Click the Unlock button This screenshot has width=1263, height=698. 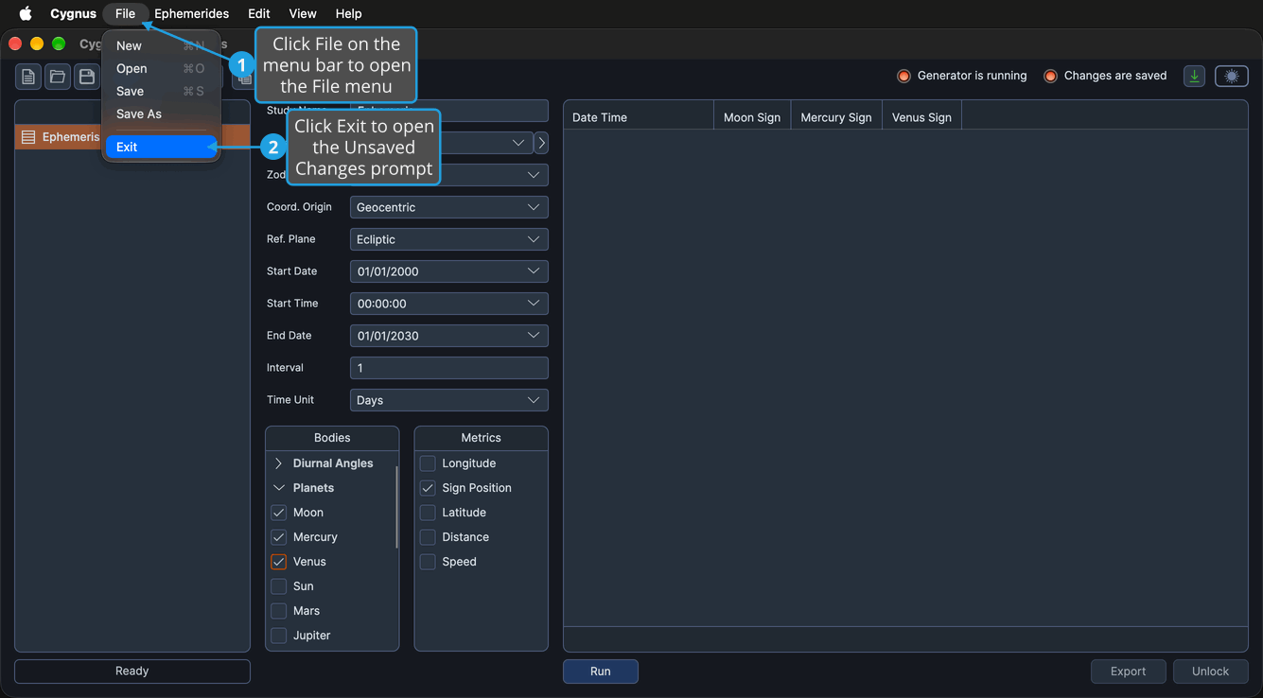1211,672
